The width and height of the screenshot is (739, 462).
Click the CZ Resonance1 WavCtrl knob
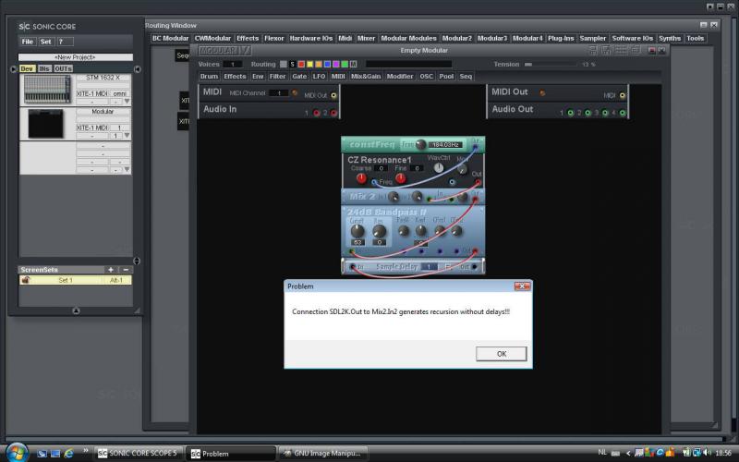[x=439, y=168]
